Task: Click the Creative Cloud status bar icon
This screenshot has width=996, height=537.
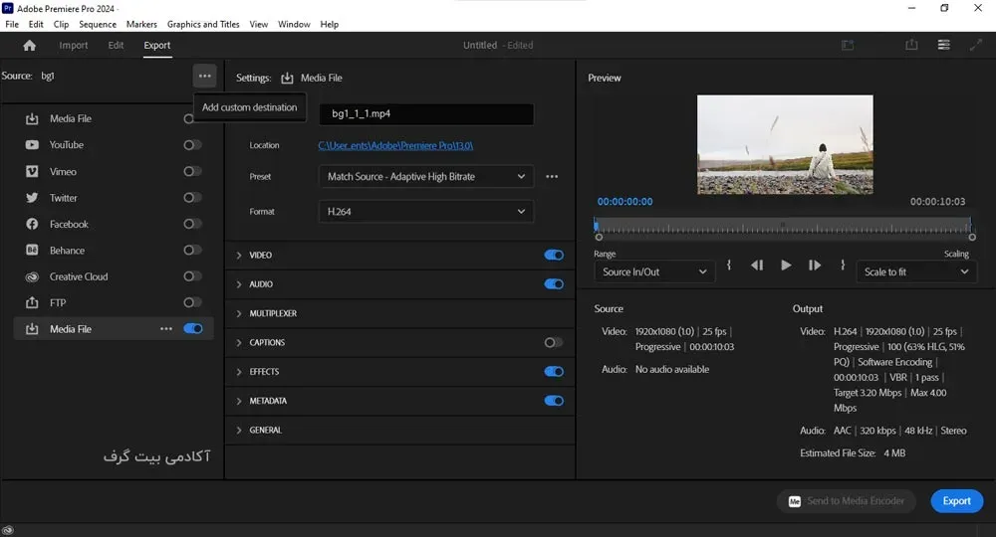Action: pyautogui.click(x=8, y=531)
